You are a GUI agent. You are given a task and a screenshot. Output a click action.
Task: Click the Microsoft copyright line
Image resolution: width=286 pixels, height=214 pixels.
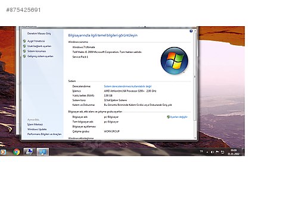[107, 52]
